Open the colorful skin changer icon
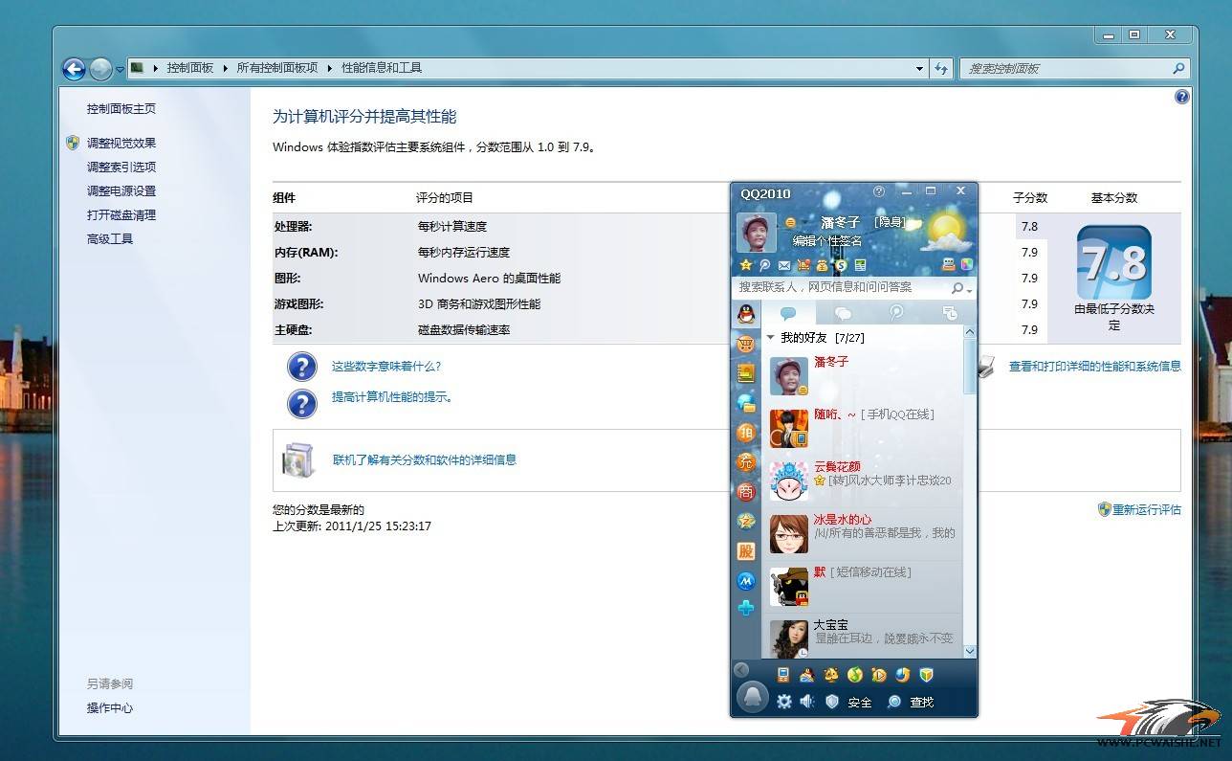This screenshot has width=1232, height=761. [967, 265]
